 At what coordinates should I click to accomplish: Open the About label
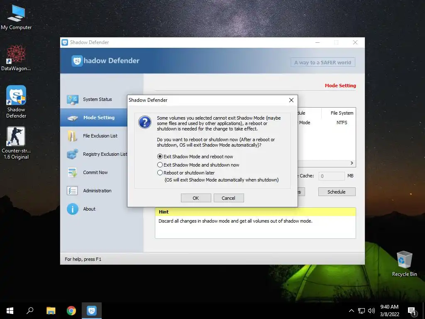[x=89, y=209]
